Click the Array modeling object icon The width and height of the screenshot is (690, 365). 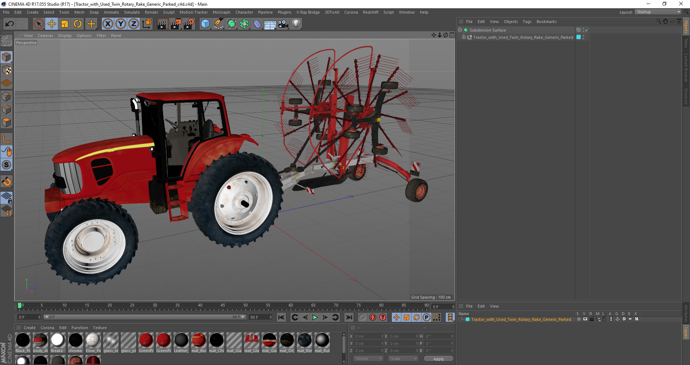pyautogui.click(x=244, y=24)
